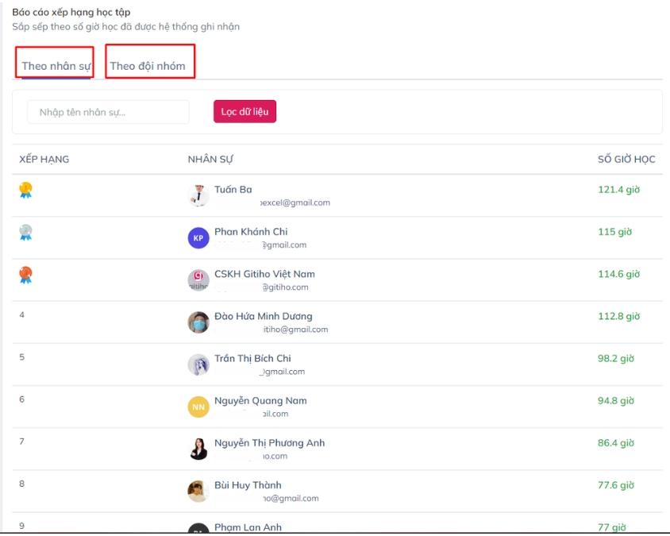The width and height of the screenshot is (670, 536).
Task: Click Nguyễn Quang Nam's NN avatar
Action: (198, 407)
